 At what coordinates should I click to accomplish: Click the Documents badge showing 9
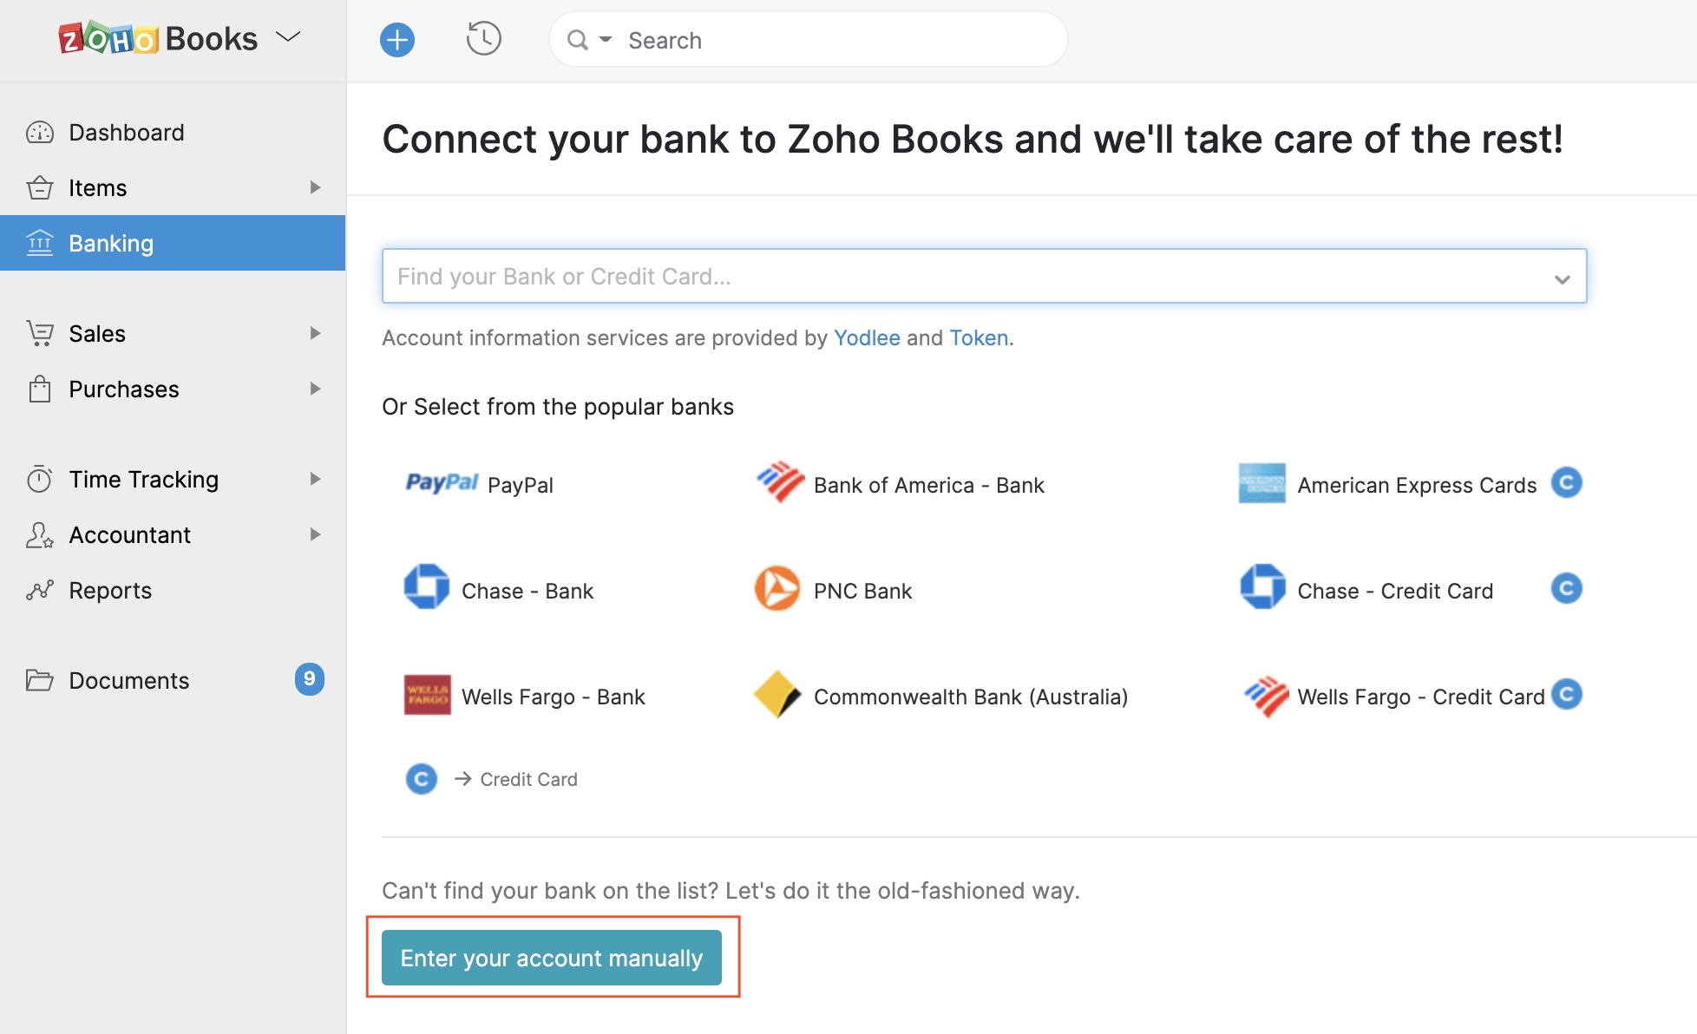coord(310,680)
